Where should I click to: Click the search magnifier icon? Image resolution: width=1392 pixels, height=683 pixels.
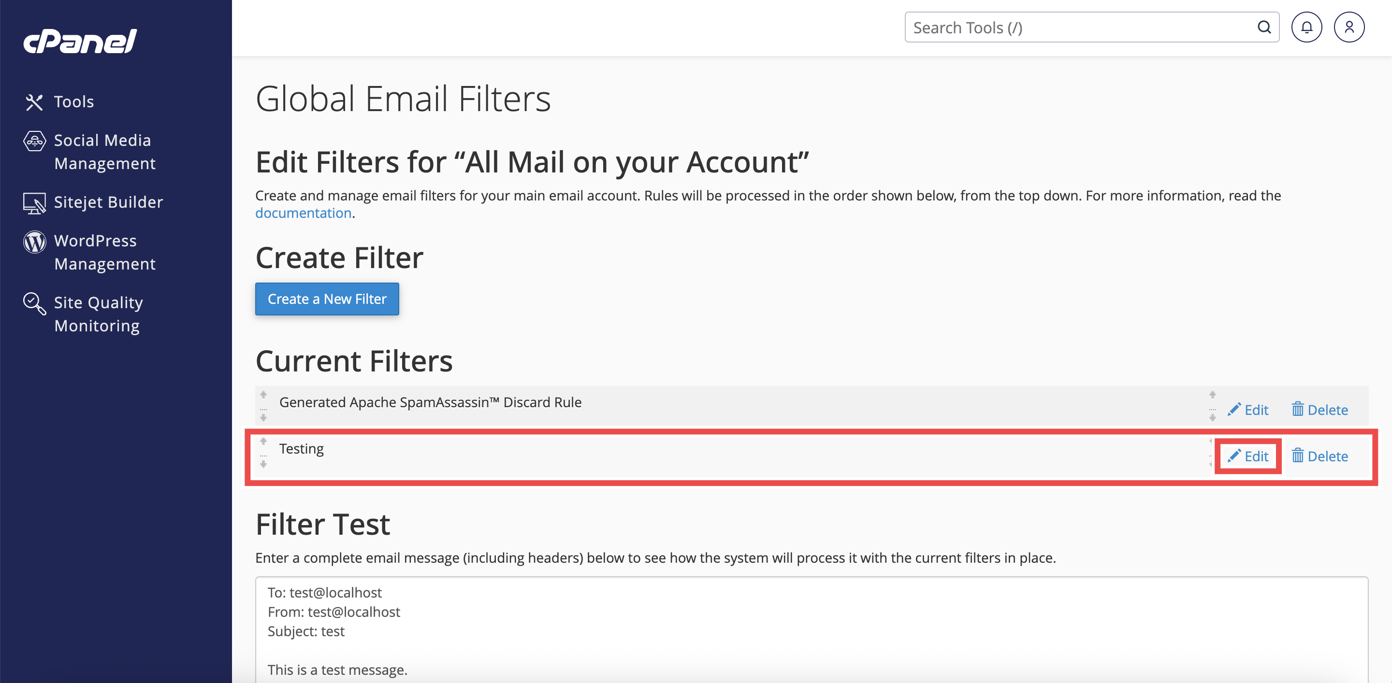[1264, 28]
